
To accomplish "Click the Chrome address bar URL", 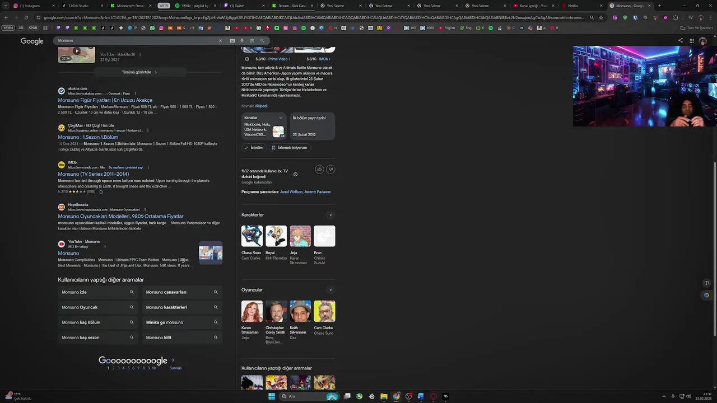I will [x=314, y=17].
